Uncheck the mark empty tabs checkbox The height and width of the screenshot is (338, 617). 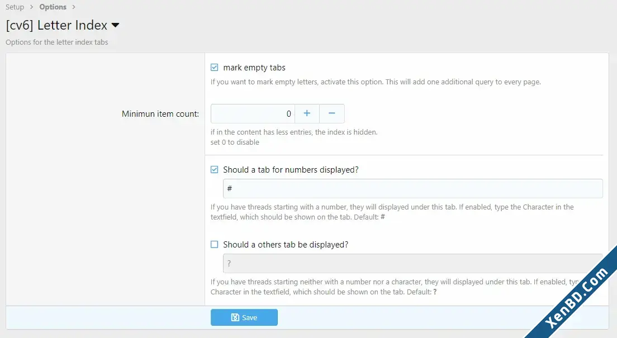click(215, 67)
